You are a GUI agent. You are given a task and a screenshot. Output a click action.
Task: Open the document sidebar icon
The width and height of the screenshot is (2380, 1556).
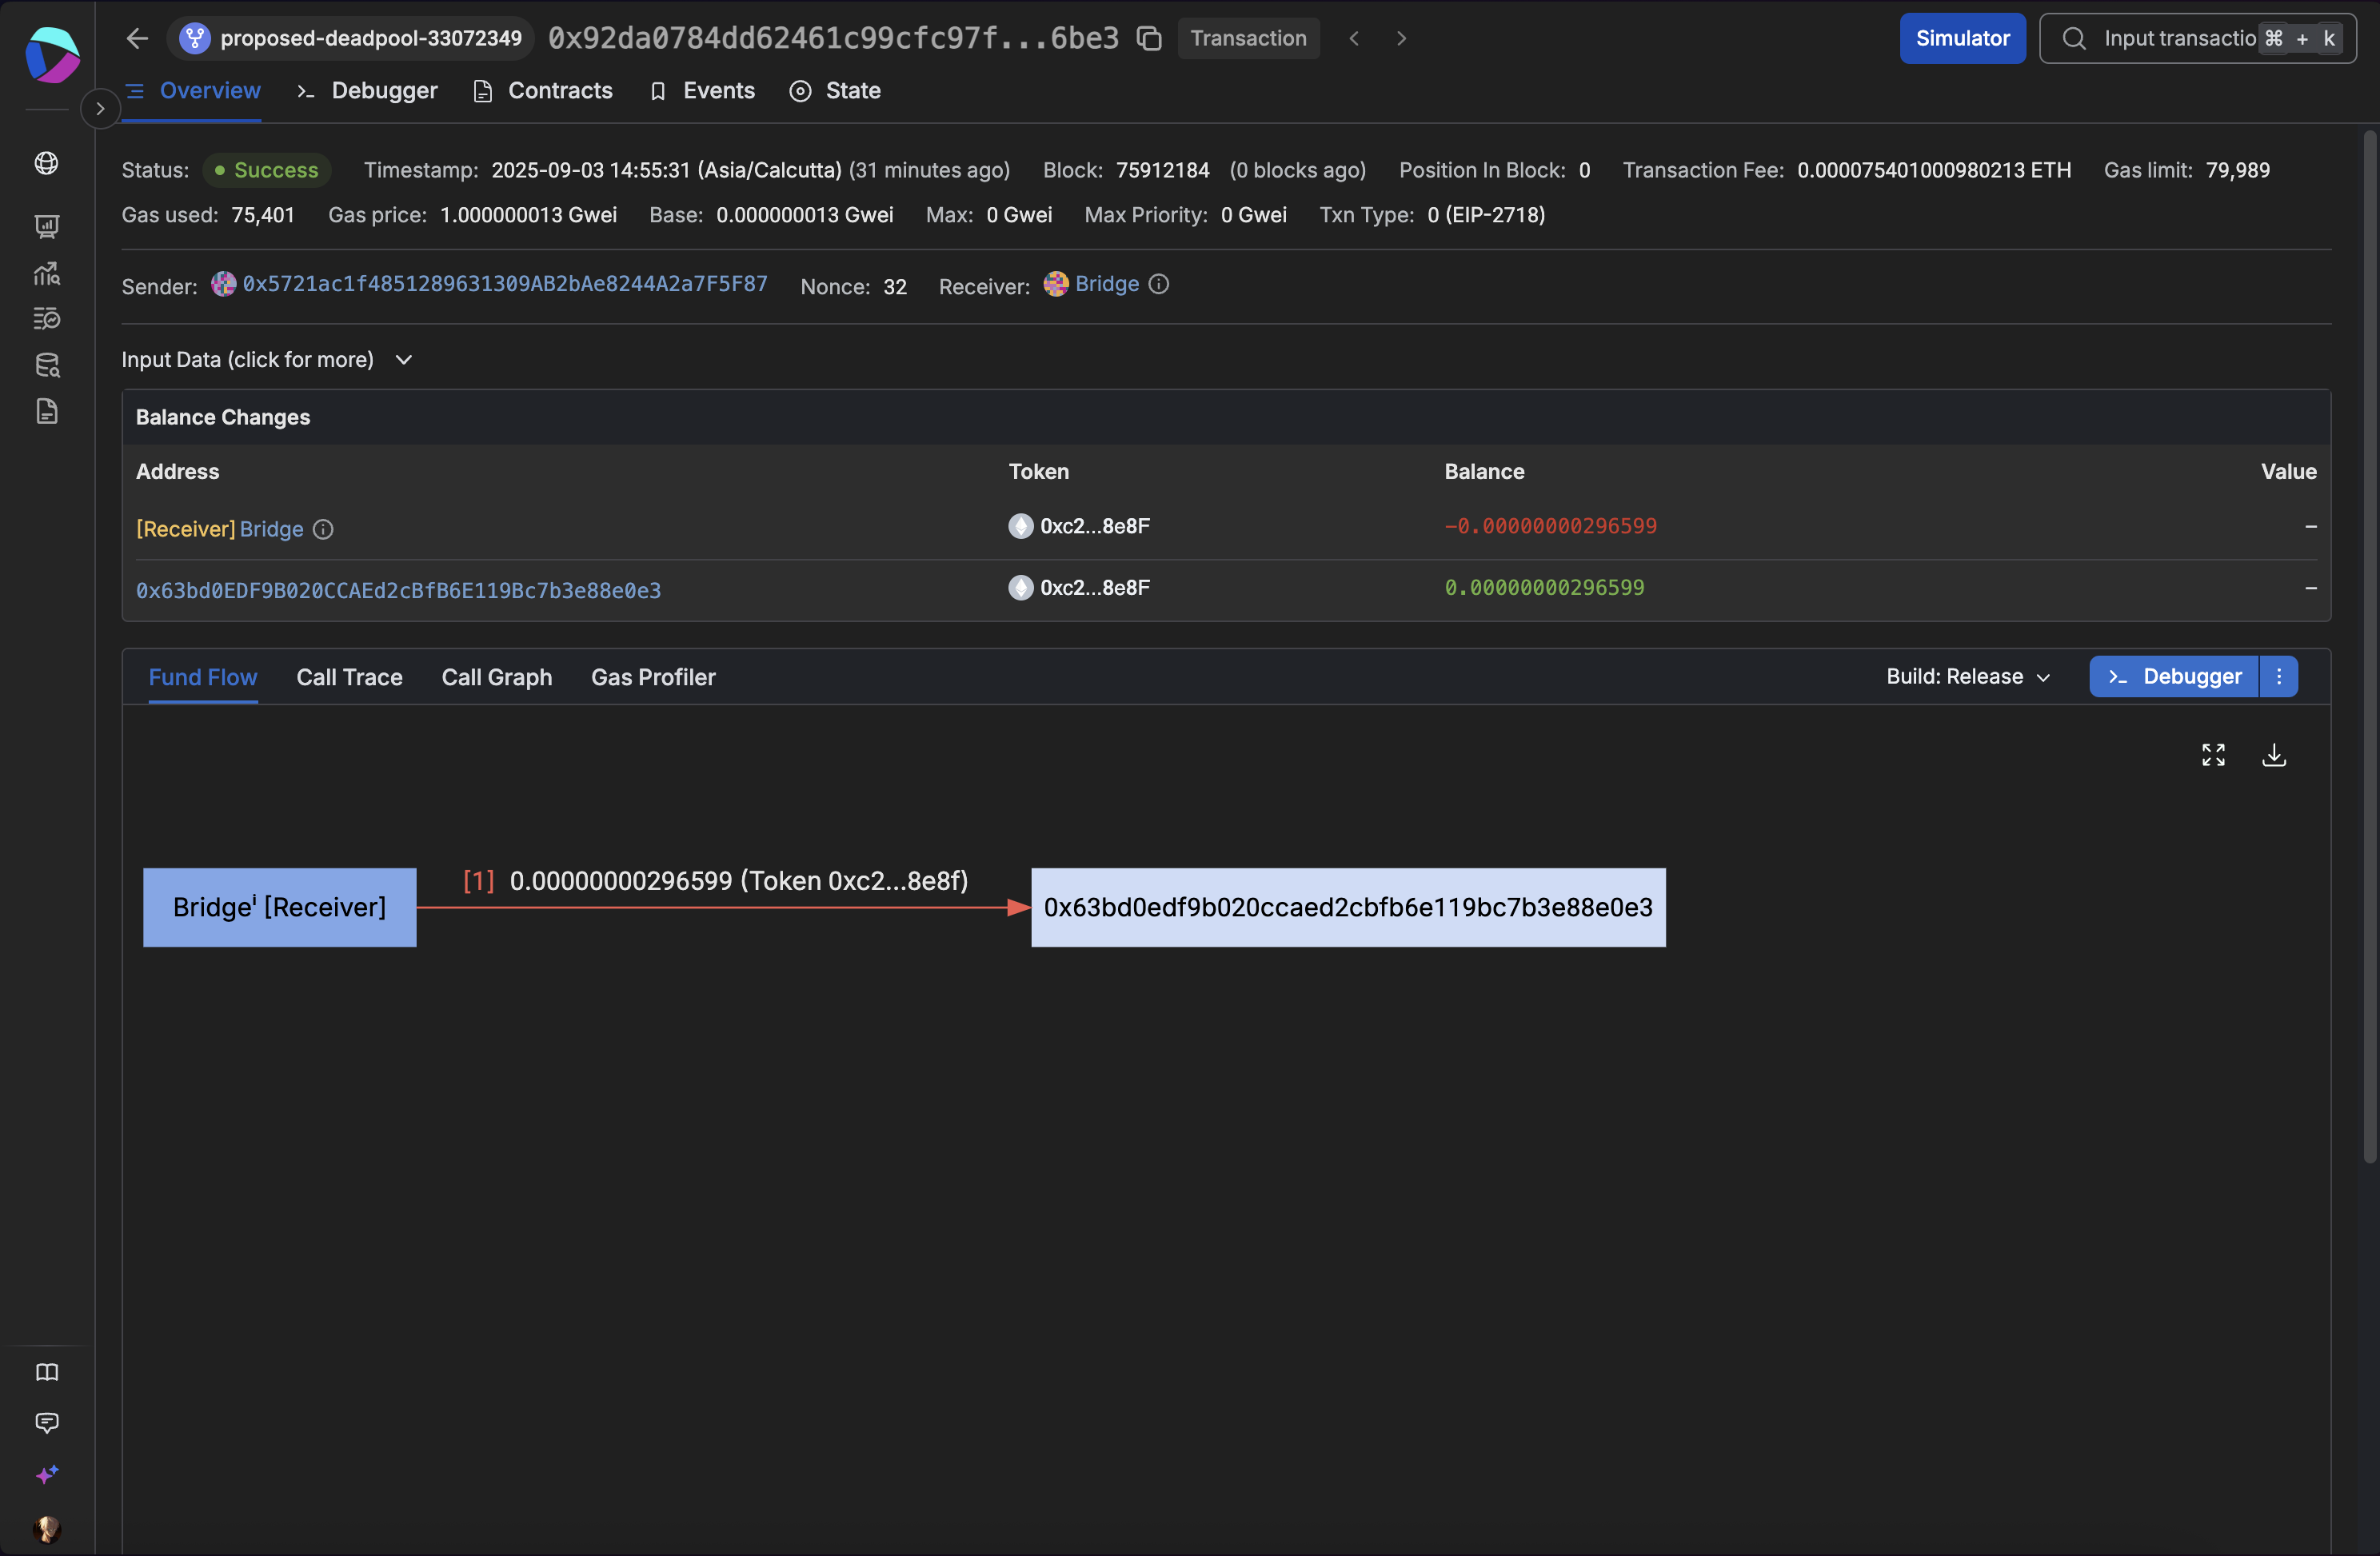click(x=47, y=411)
